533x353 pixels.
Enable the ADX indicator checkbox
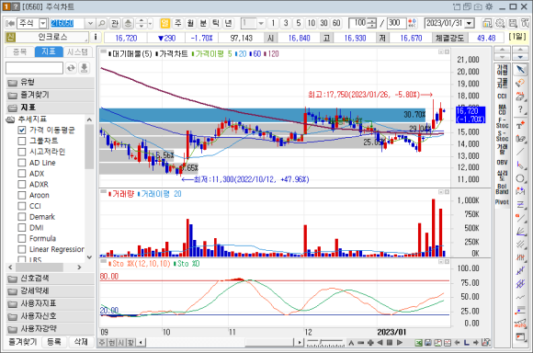pos(22,174)
